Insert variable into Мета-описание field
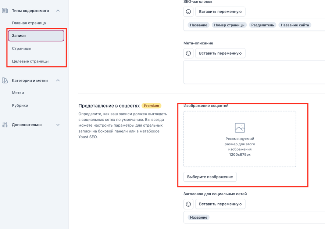Image resolution: width=325 pixels, height=229 pixels. click(220, 53)
